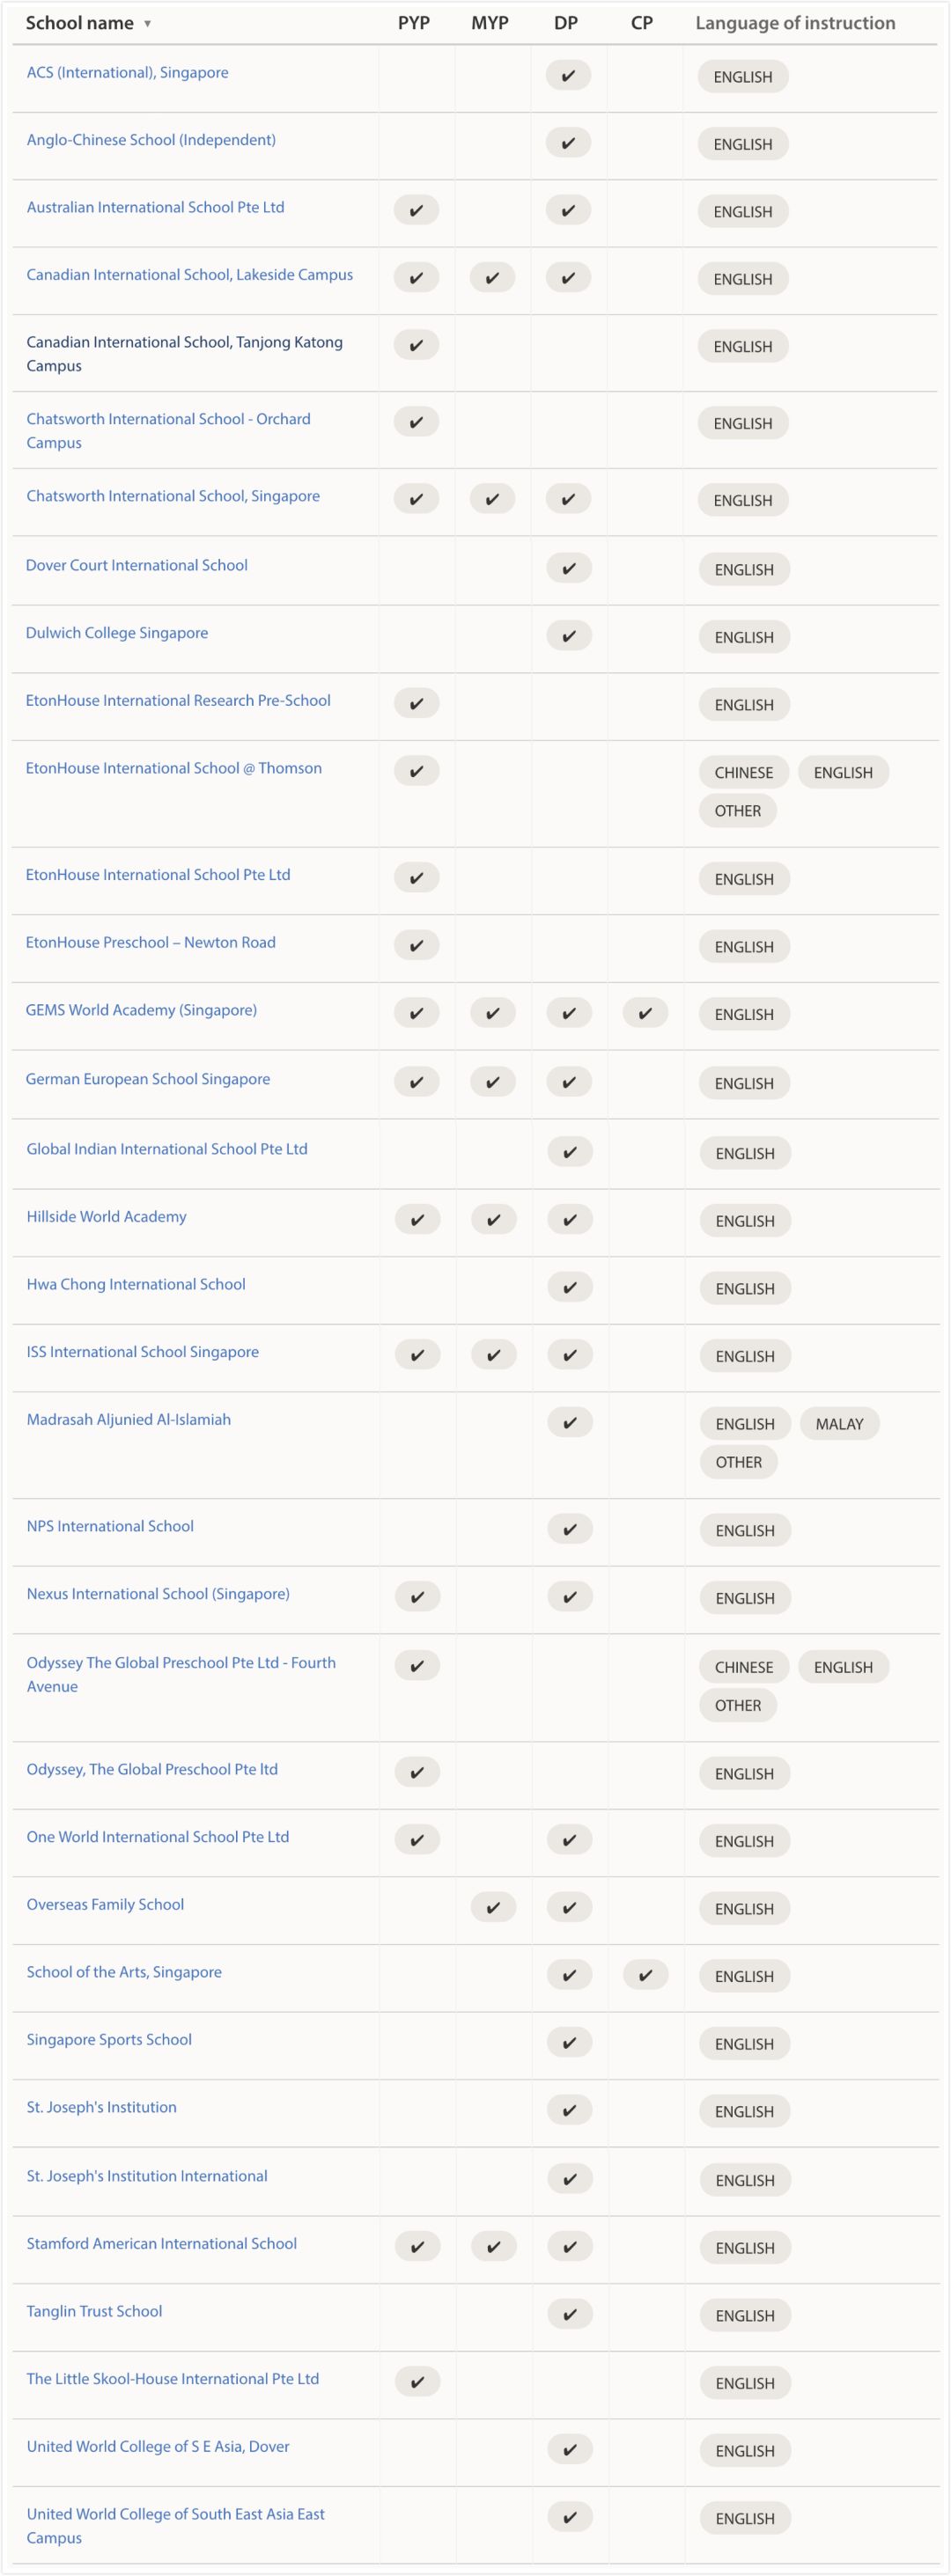951x2576 pixels.
Task: Click the MYP checkmark for ISS International School
Action: point(493,1355)
